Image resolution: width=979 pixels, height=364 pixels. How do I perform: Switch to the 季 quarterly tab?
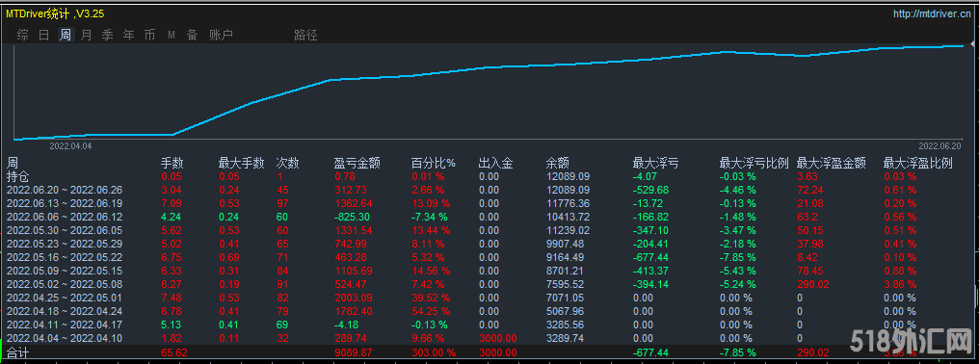(x=107, y=35)
